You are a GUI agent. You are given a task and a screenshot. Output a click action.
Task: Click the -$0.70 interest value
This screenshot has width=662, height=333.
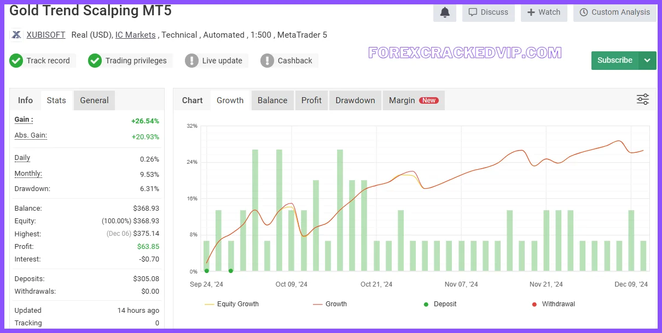149,259
